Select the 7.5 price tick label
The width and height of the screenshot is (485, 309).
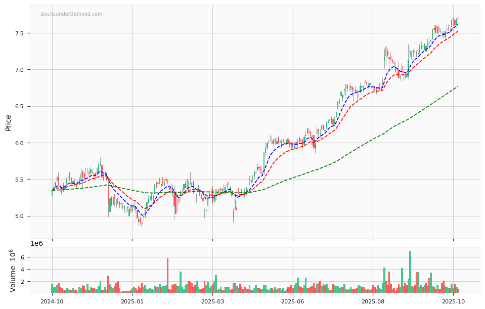pos(19,33)
